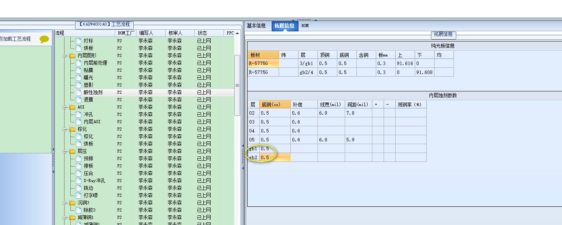Click the 编写人 column header
This screenshot has width=562, height=225.
151,33
